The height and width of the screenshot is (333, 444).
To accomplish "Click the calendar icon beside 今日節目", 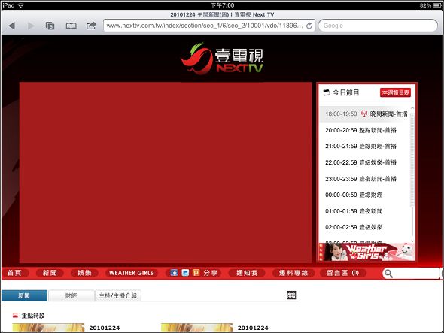I will pyautogui.click(x=327, y=92).
